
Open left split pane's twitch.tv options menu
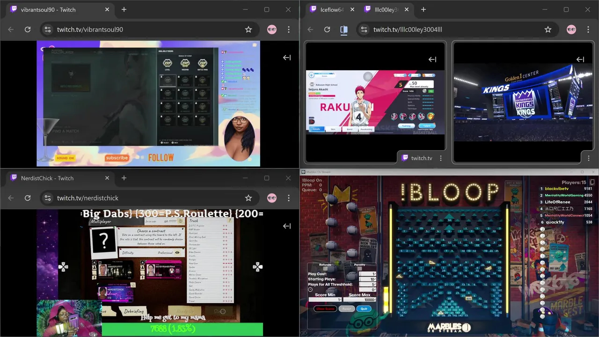coord(440,158)
